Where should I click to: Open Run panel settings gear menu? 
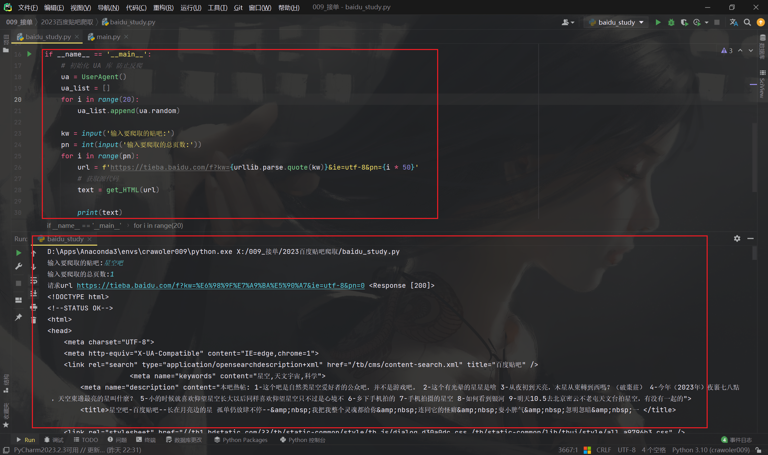[x=737, y=238]
